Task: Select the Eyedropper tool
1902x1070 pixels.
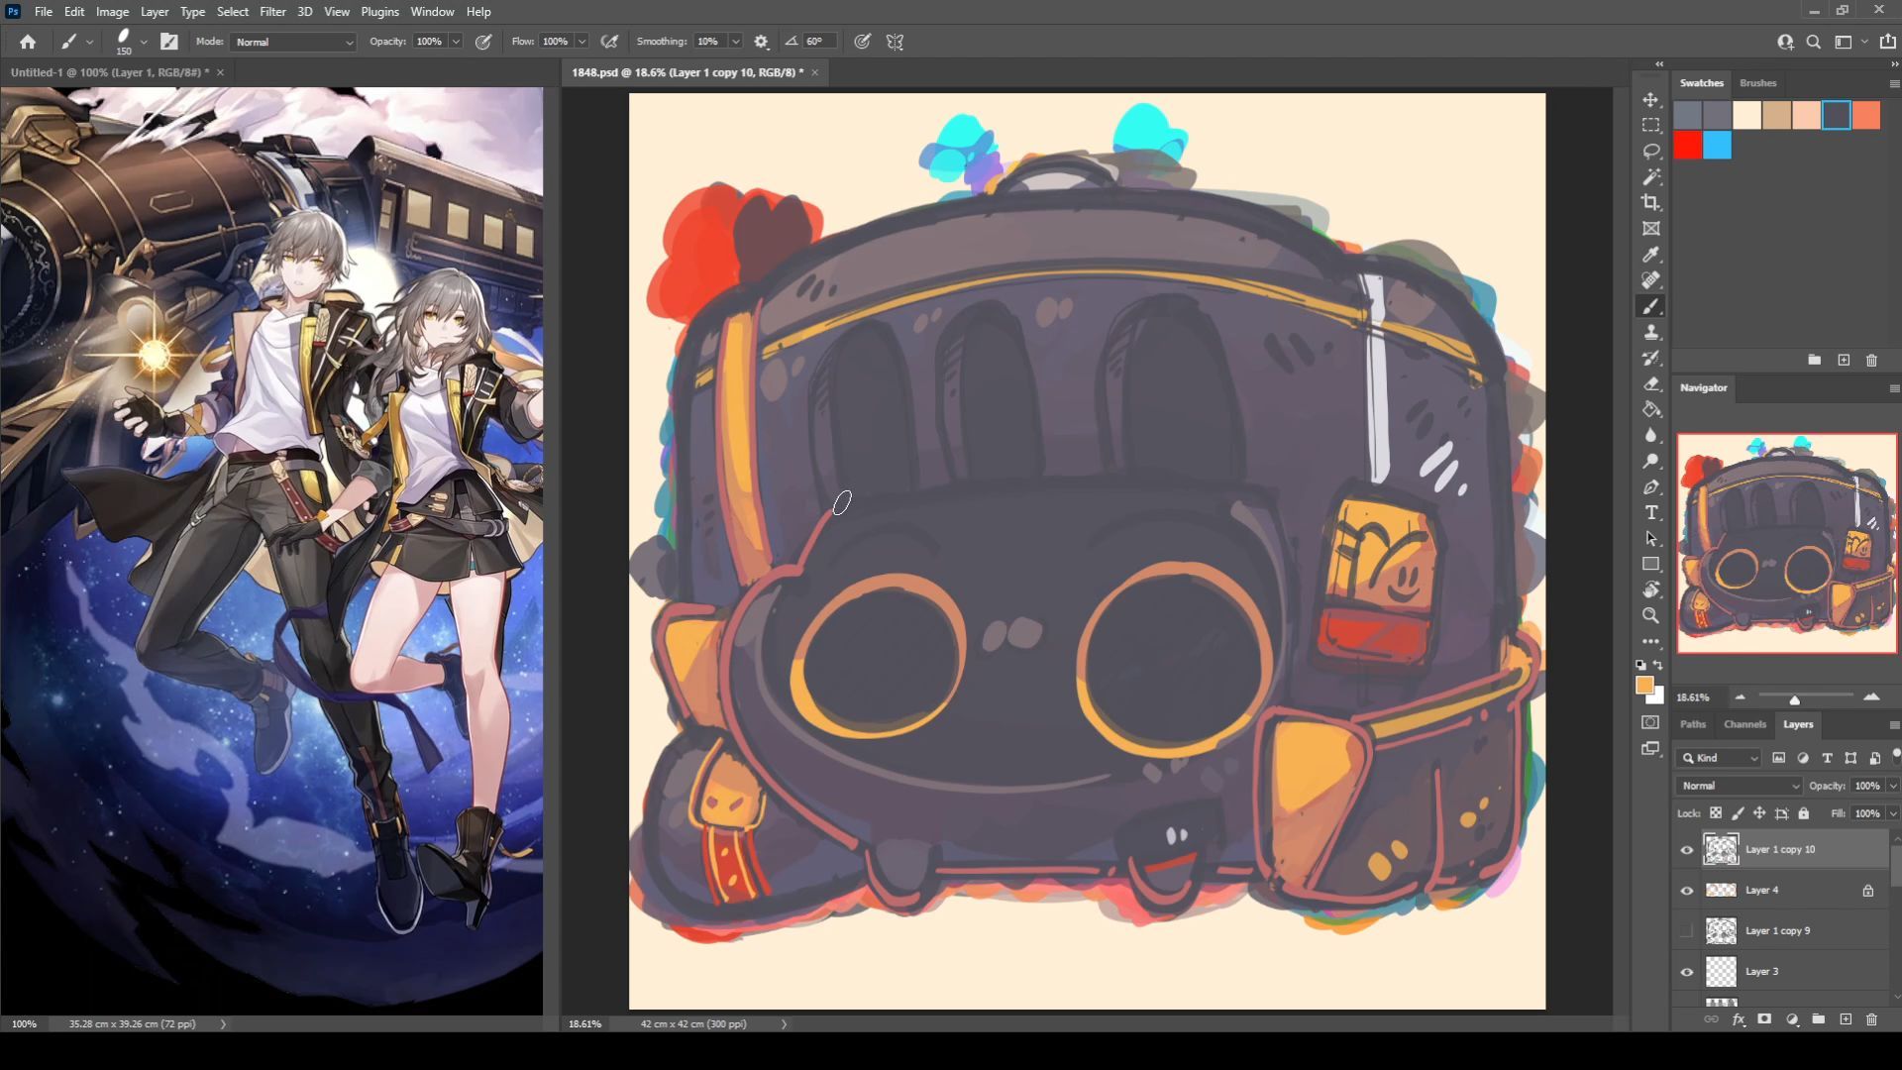Action: point(1650,255)
